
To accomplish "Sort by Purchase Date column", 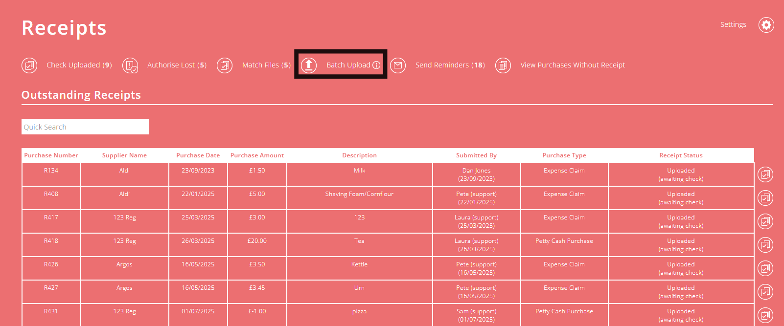I will coord(198,155).
